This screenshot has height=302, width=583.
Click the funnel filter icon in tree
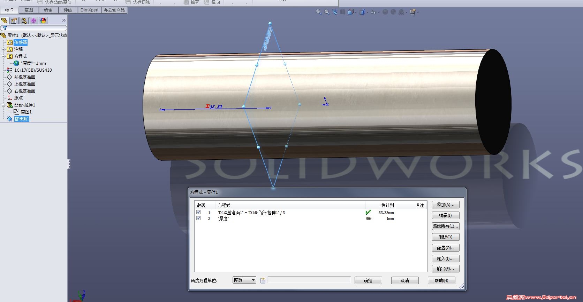click(x=5, y=28)
